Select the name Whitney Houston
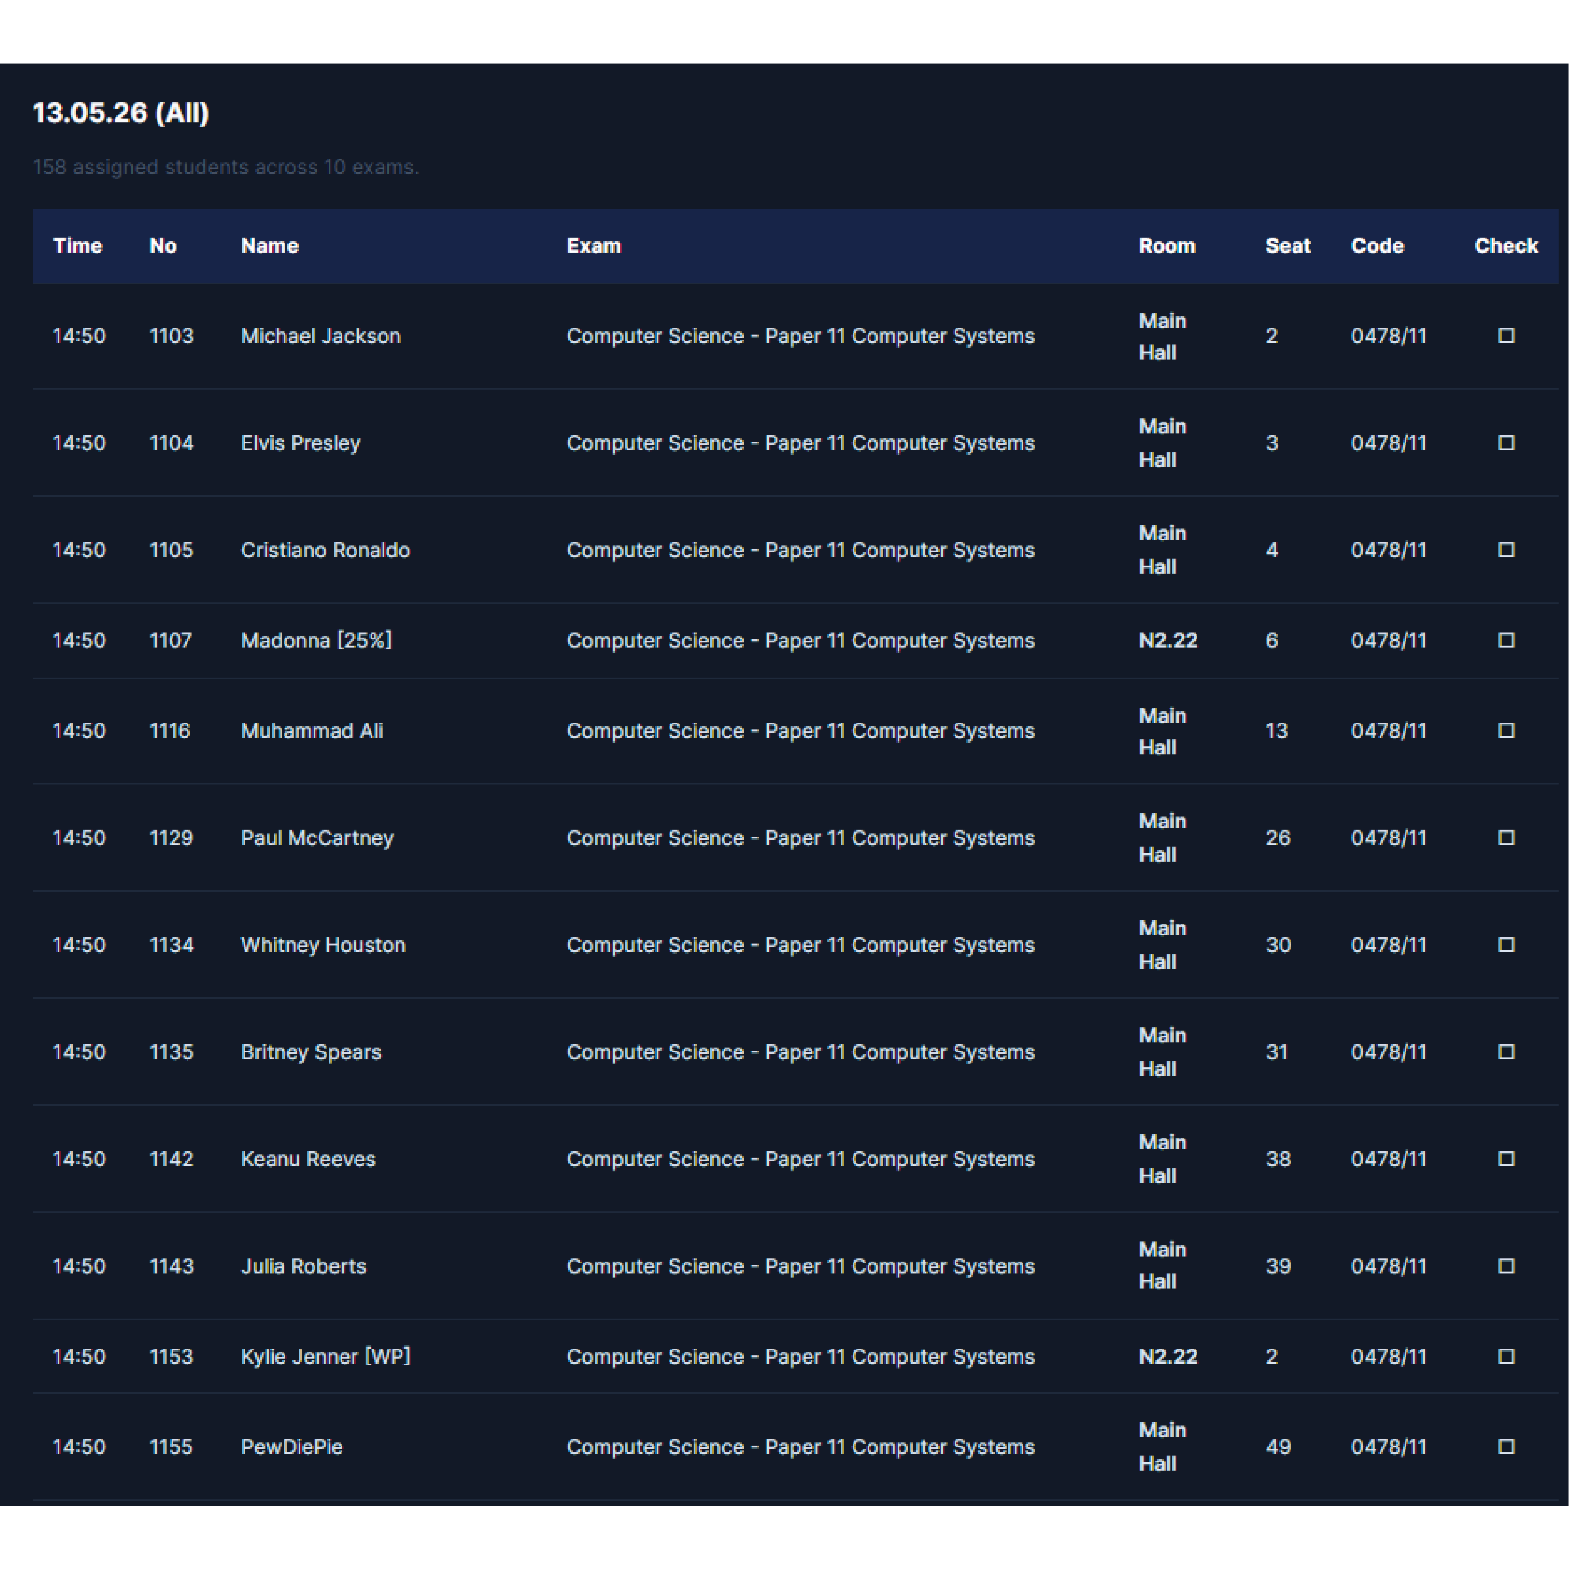The width and height of the screenshot is (1569, 1569). (x=323, y=945)
